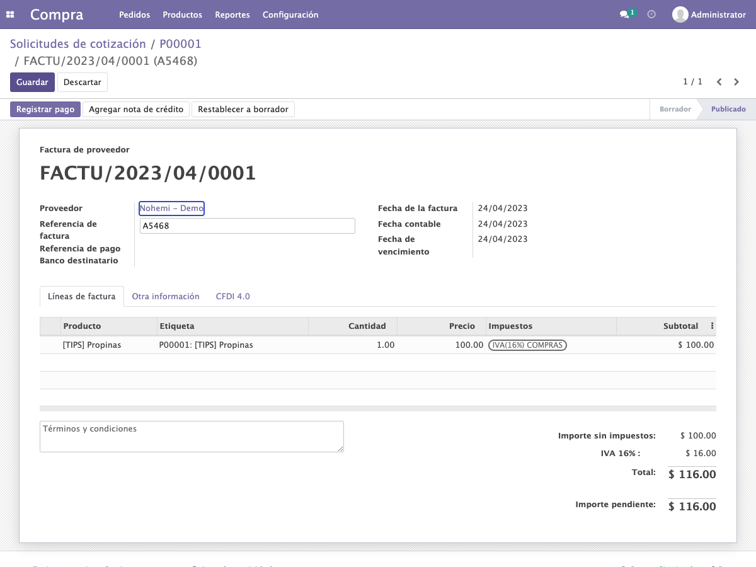This screenshot has width=756, height=567.
Task: Click the Compra app title
Action: pyautogui.click(x=57, y=14)
